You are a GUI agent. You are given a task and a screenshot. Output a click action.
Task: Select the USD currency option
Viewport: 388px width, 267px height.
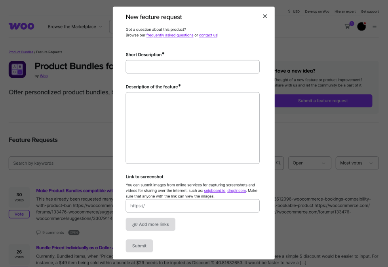(x=294, y=11)
